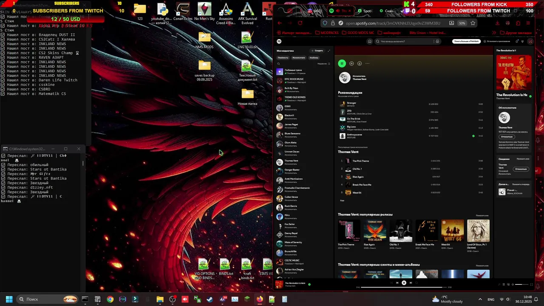
Task: Add the track to Liked Songs via plus icon
Action: coord(351,63)
